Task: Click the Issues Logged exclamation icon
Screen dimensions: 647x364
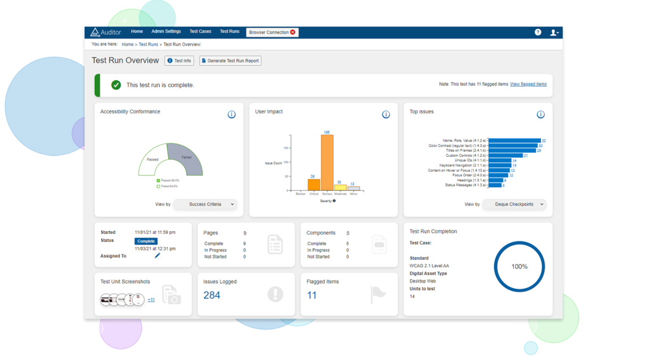Action: point(275,294)
